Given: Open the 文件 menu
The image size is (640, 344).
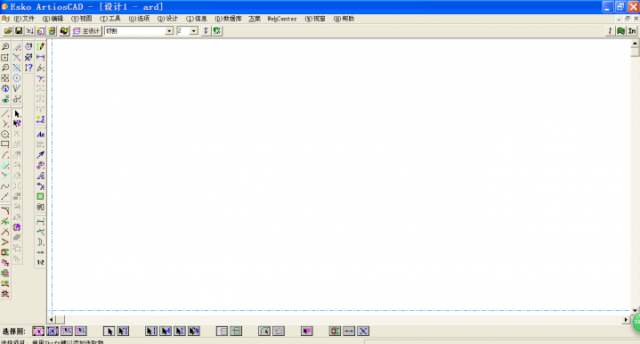Looking at the screenshot, I should [25, 19].
